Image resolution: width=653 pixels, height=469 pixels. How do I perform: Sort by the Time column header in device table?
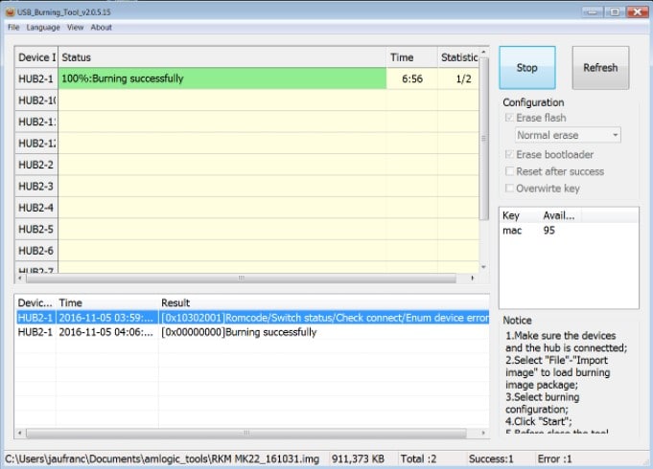(x=411, y=57)
